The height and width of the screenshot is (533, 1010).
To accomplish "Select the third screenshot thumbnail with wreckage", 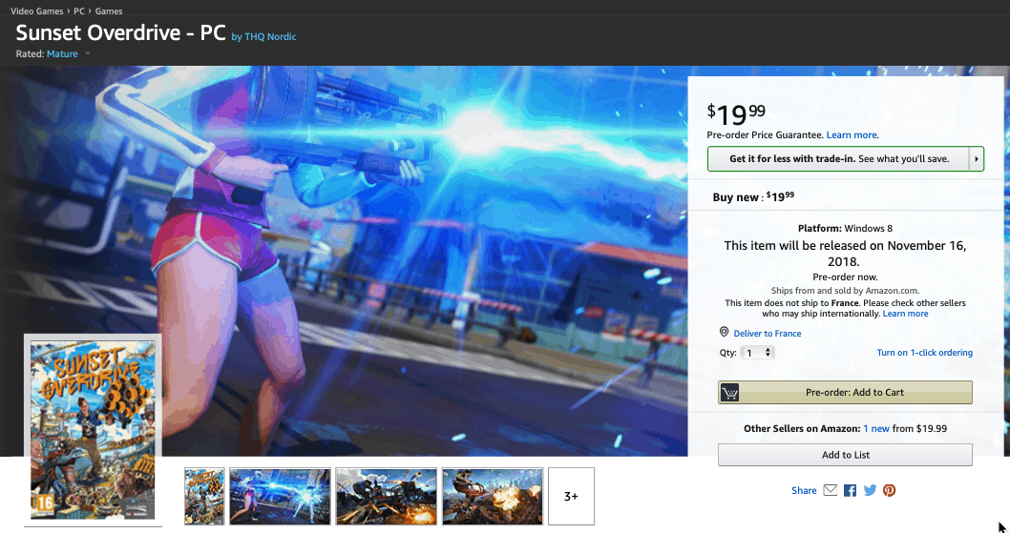I will point(387,497).
